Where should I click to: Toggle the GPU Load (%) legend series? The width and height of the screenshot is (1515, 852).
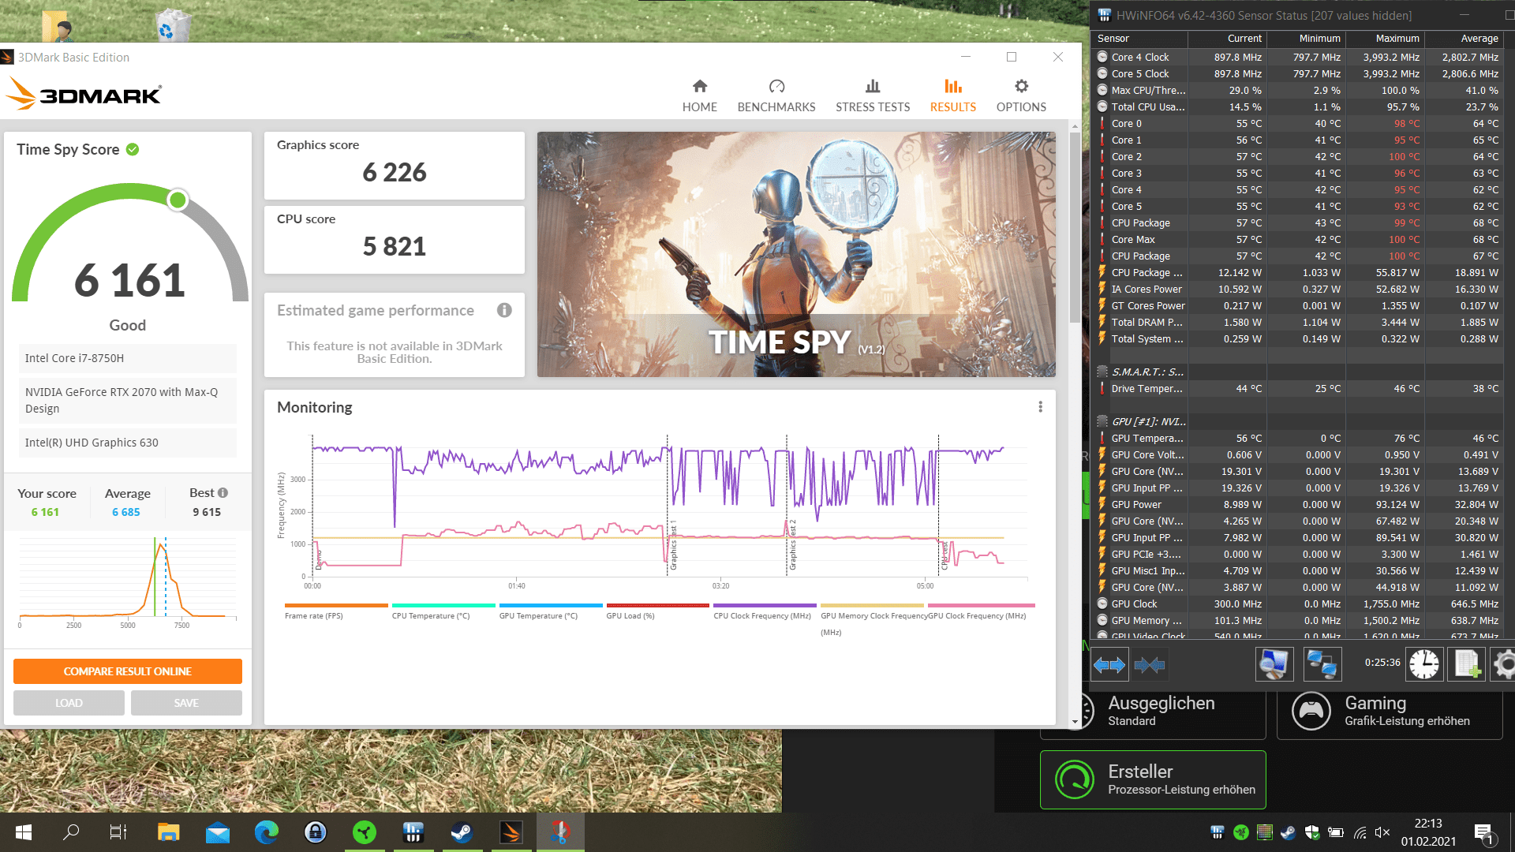tap(657, 611)
